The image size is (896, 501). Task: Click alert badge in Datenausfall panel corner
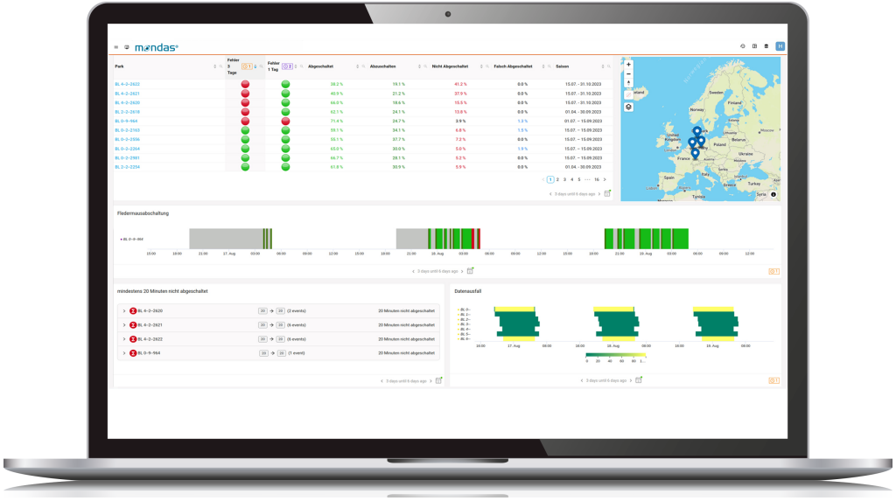773,380
